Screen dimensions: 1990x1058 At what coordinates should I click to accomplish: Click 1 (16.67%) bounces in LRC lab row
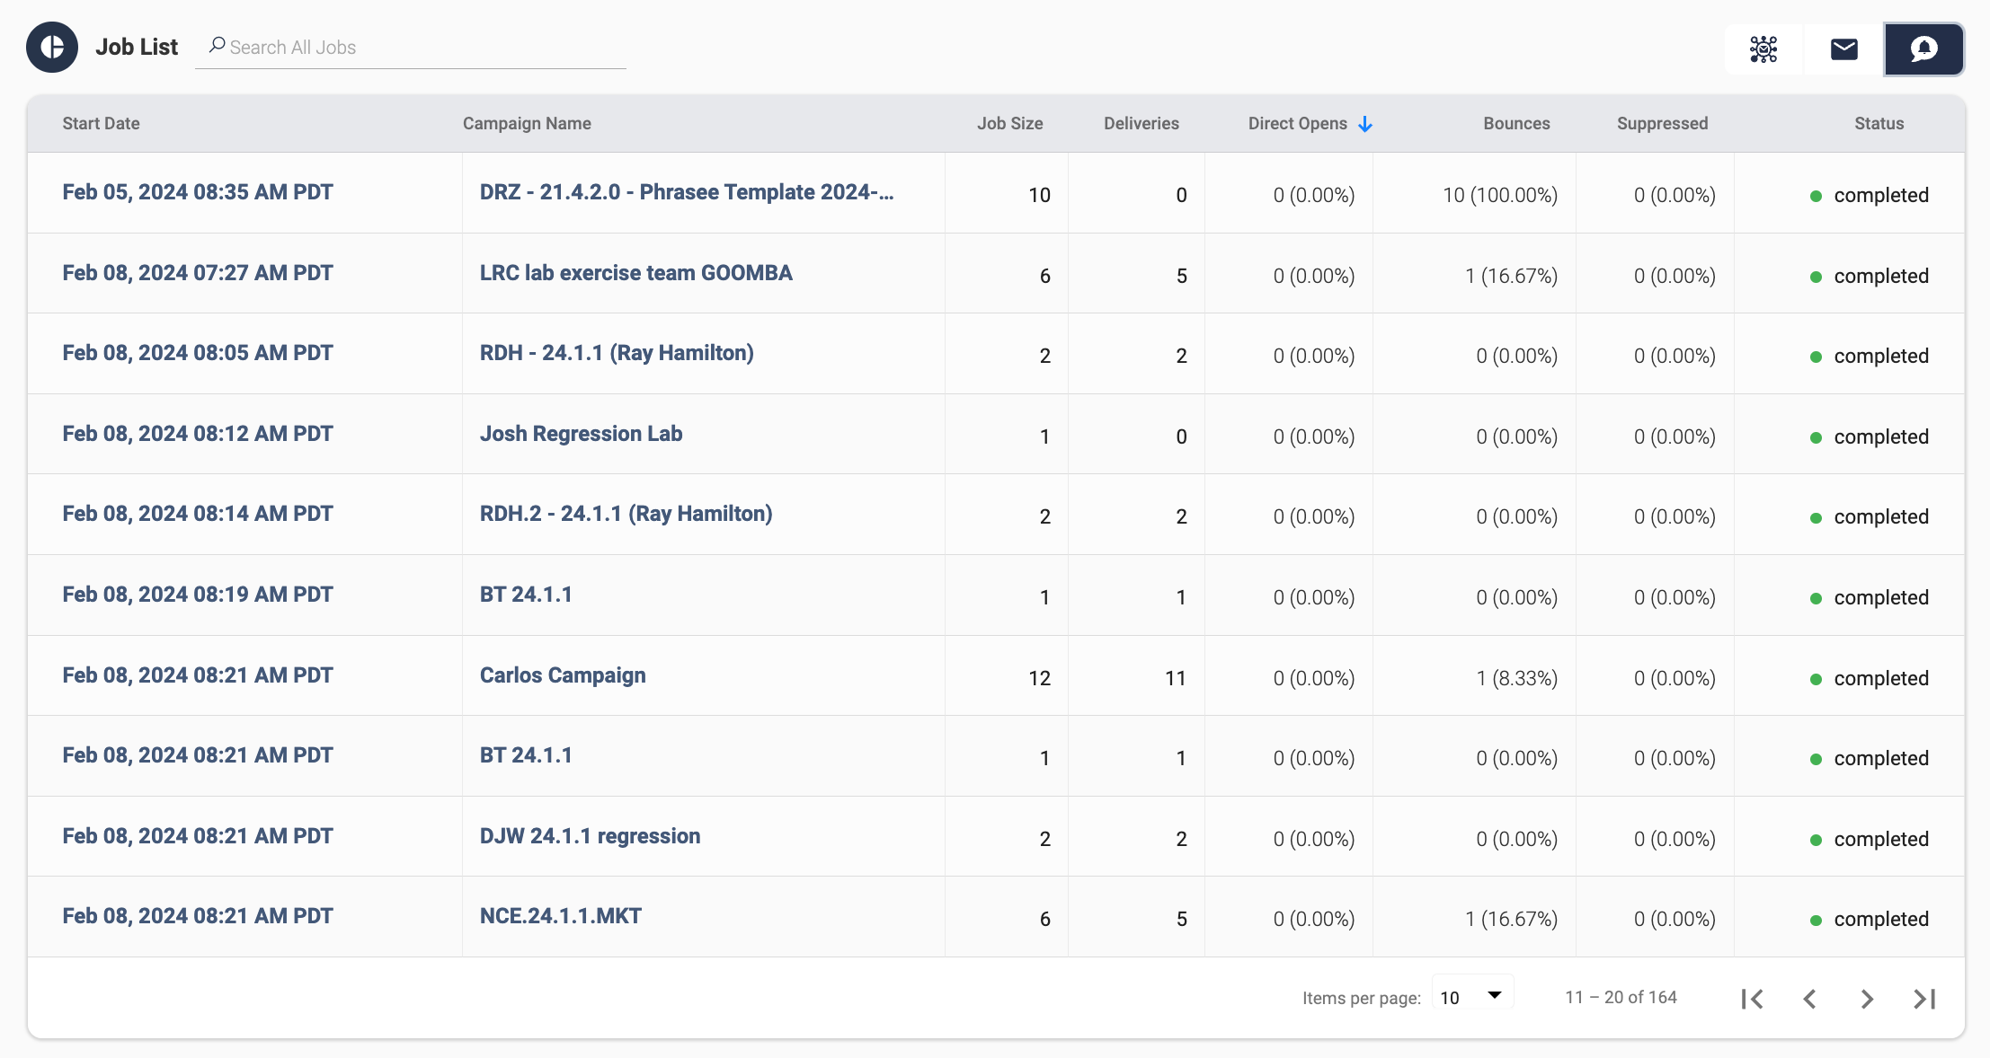click(x=1511, y=276)
